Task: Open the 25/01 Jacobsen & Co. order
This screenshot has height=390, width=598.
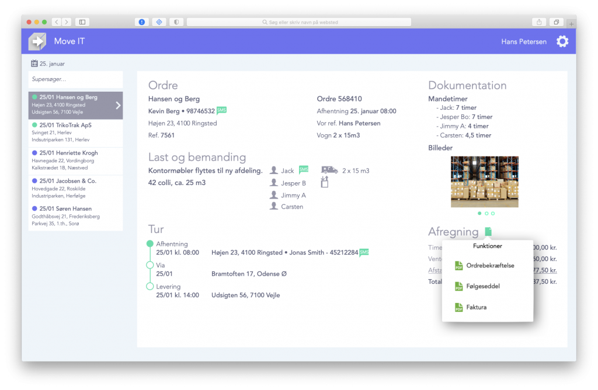Action: [75, 189]
